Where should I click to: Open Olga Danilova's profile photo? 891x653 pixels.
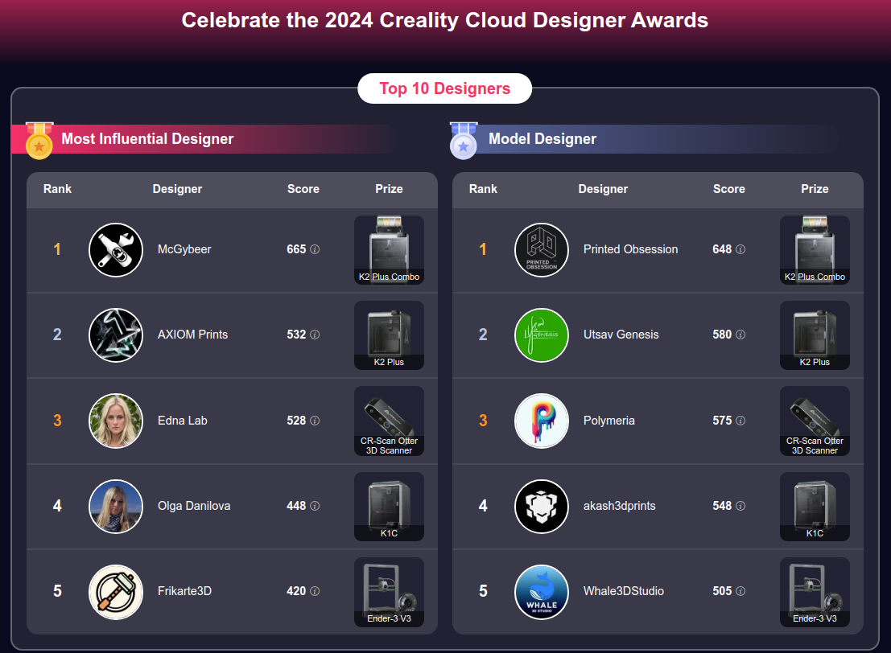[x=116, y=507]
